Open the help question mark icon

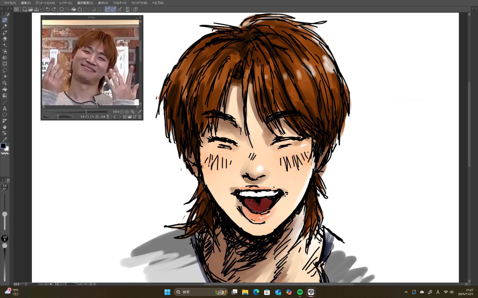click(135, 9)
